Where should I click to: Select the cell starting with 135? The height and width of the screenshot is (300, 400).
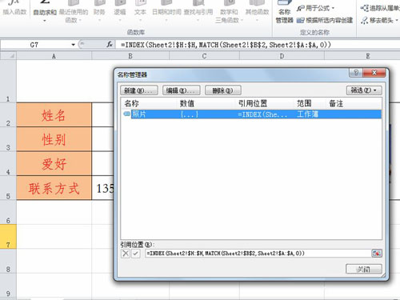[x=103, y=188]
